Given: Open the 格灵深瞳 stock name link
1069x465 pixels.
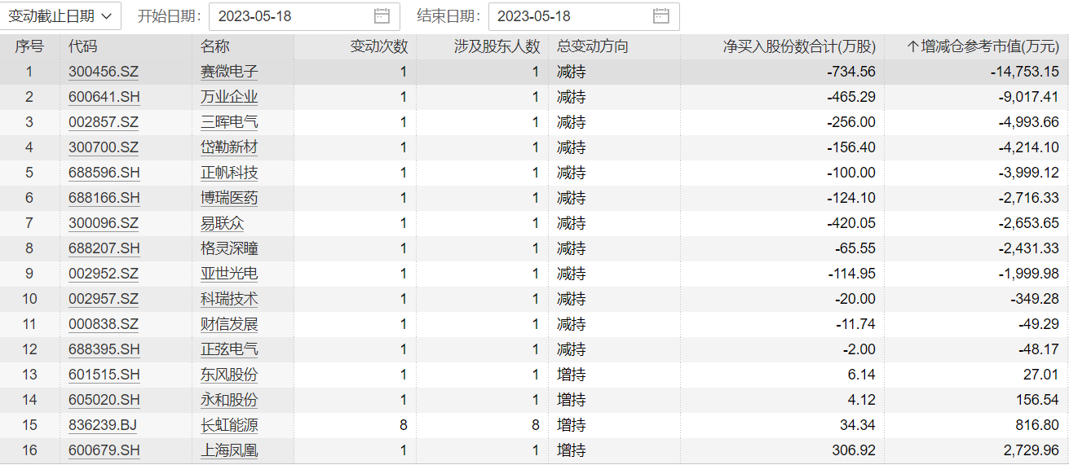Looking at the screenshot, I should [x=229, y=248].
